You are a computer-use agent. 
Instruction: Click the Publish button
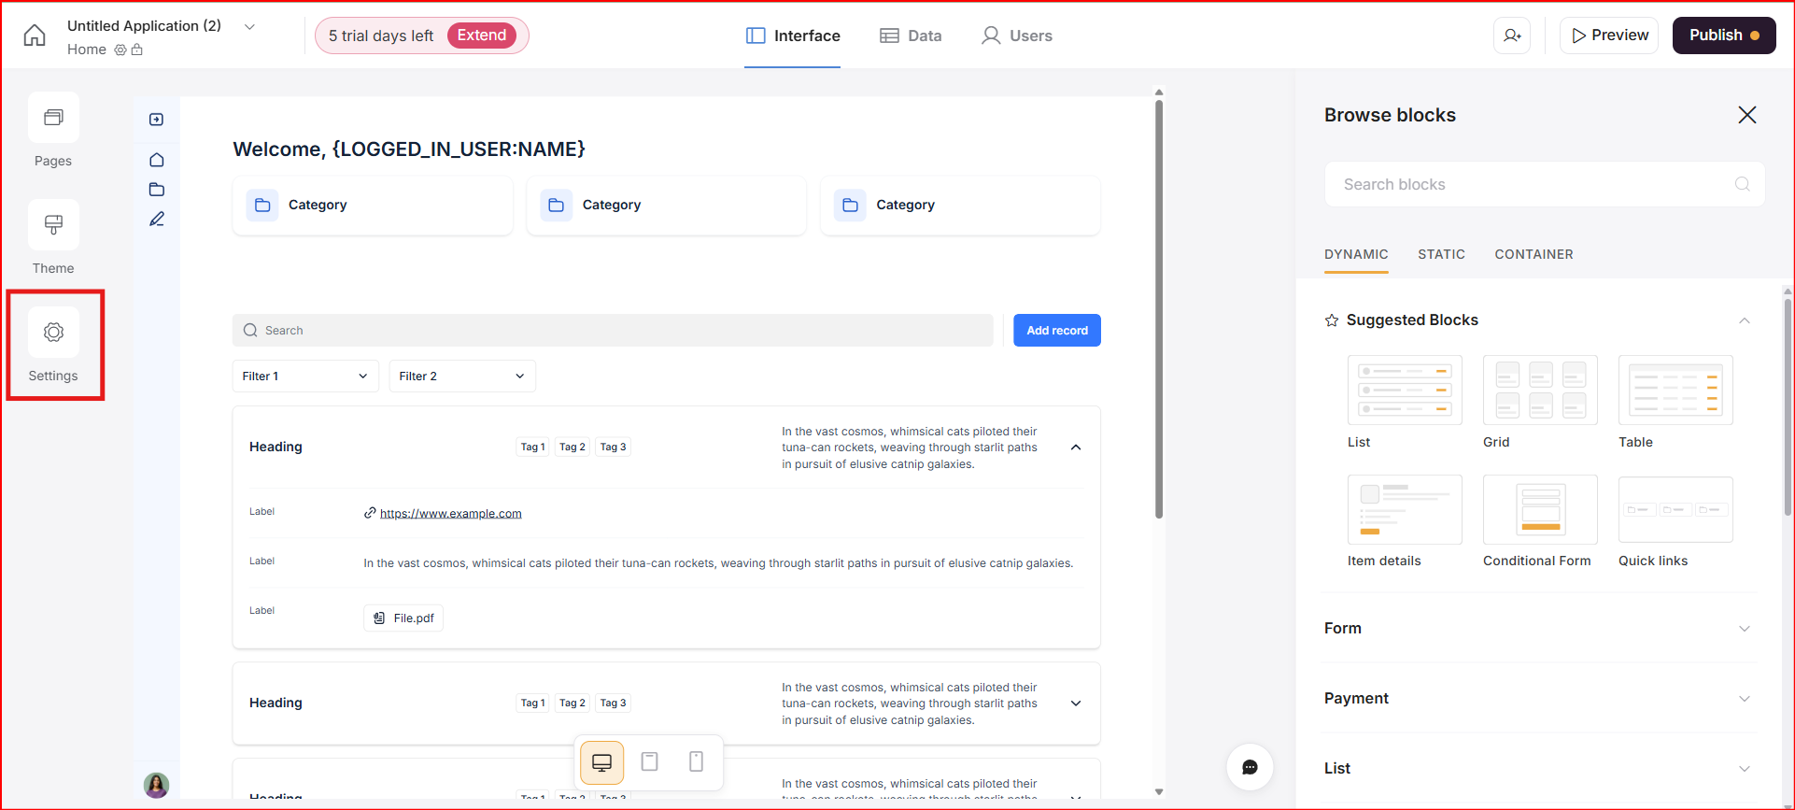[1724, 36]
